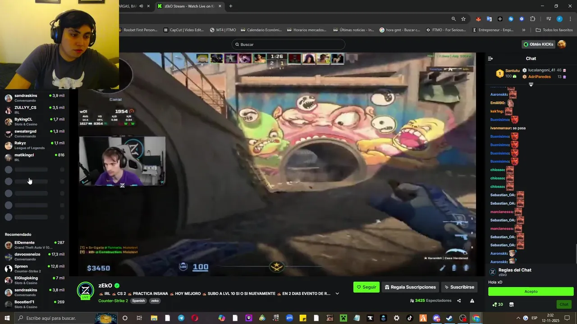Open TikTok from the taskbar
Screen dimensions: 577x324
click(x=410, y=318)
